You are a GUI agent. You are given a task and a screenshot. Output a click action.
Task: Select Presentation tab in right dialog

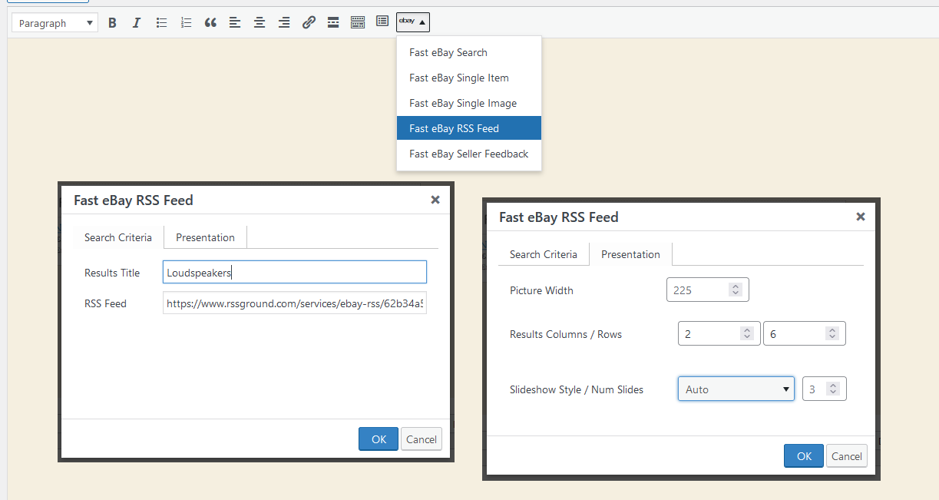coord(630,254)
